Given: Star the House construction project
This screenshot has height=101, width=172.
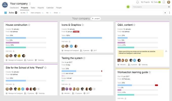Looking at the screenshot, I should (x=29, y=25).
